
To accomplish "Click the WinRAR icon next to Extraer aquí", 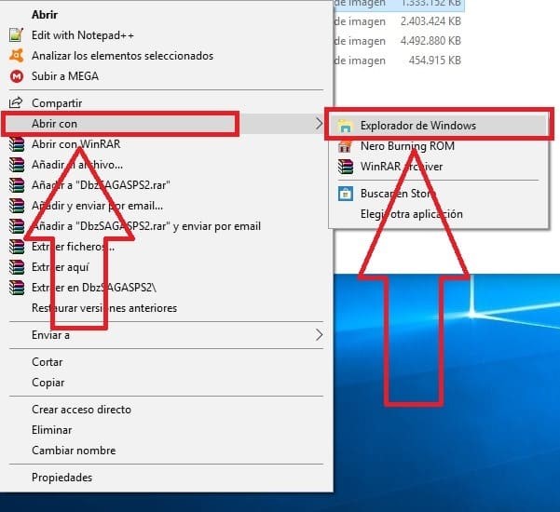I will click(16, 267).
